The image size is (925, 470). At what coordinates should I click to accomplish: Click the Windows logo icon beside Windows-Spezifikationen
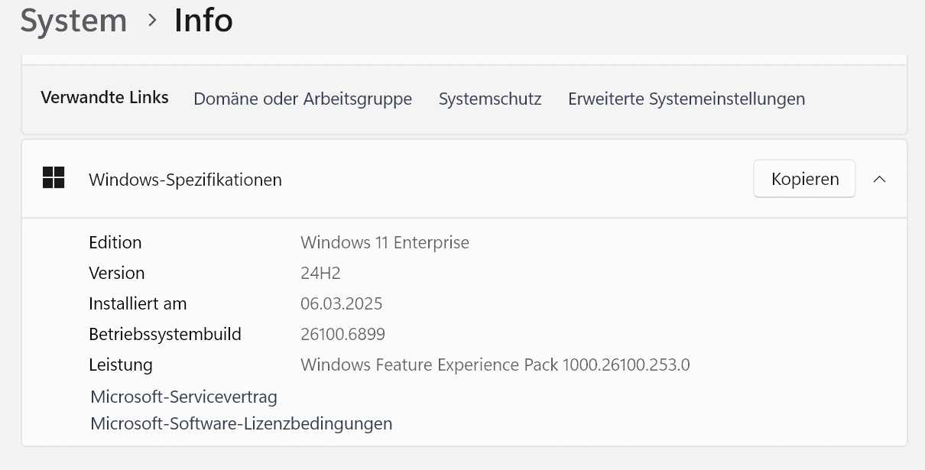click(x=54, y=178)
